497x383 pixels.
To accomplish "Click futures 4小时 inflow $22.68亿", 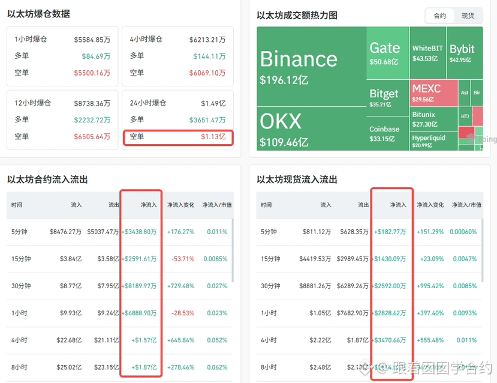I will point(69,340).
